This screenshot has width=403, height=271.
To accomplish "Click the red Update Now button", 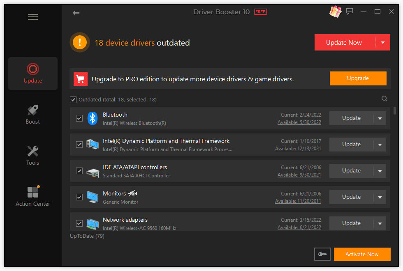I will point(345,42).
